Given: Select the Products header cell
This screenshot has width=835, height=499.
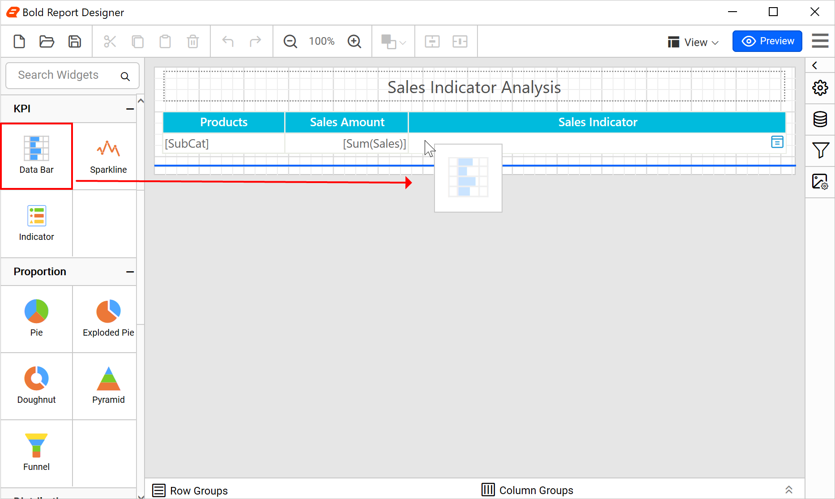Looking at the screenshot, I should coord(224,122).
